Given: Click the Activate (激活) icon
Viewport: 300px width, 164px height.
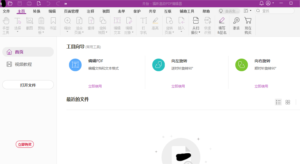Looking at the screenshot, I should click(x=236, y=25).
